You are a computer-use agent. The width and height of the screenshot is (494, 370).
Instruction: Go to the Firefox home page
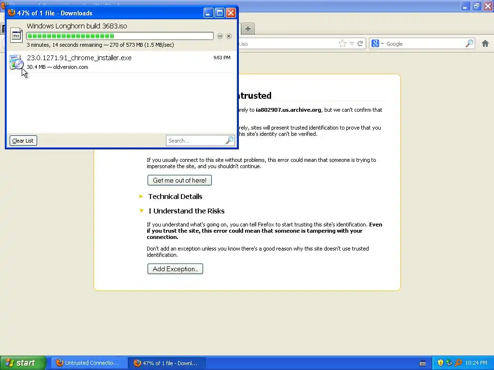[x=485, y=44]
